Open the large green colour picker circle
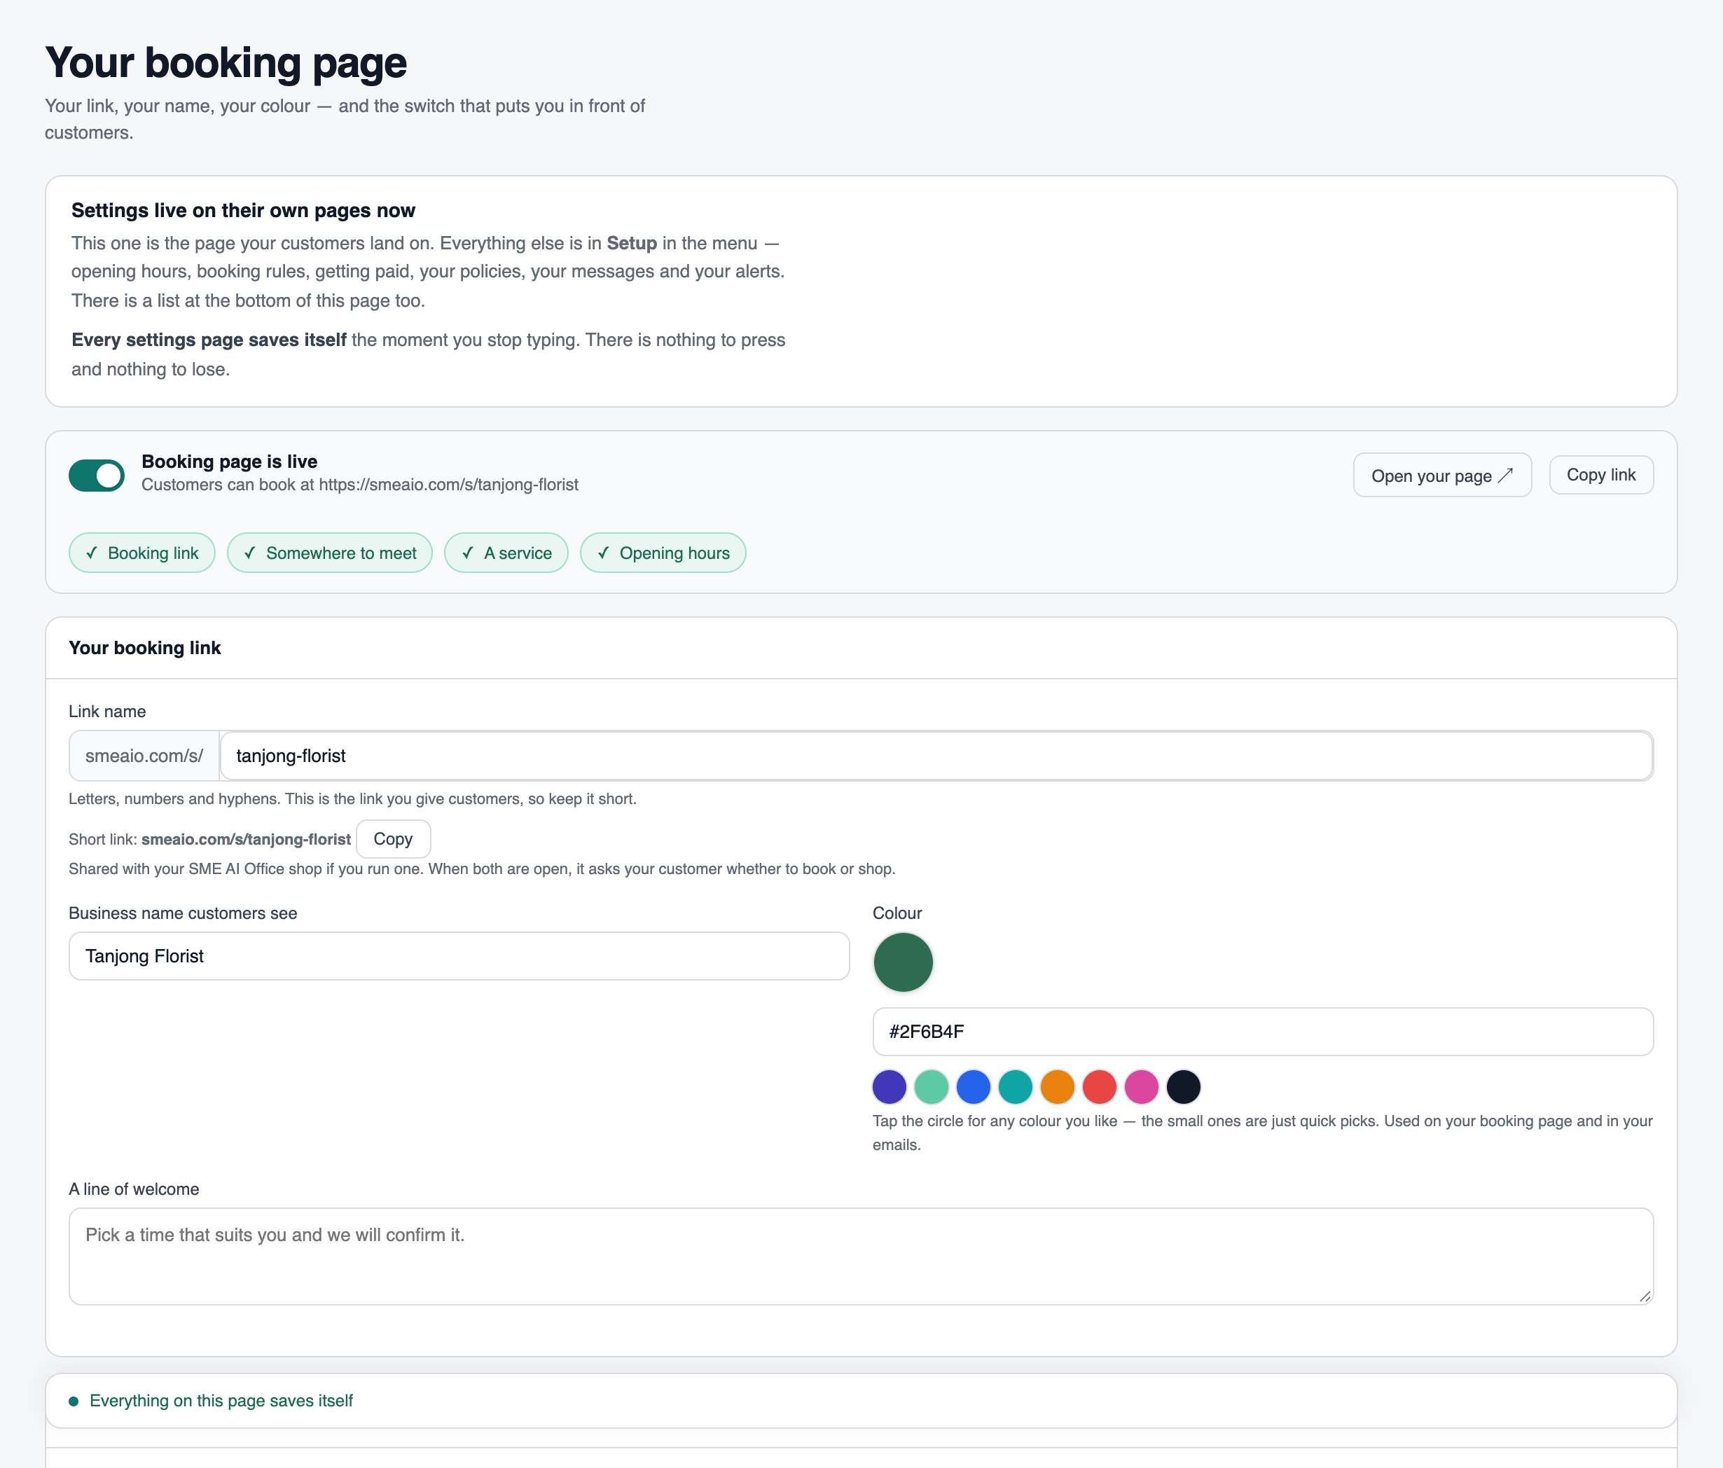 click(903, 962)
